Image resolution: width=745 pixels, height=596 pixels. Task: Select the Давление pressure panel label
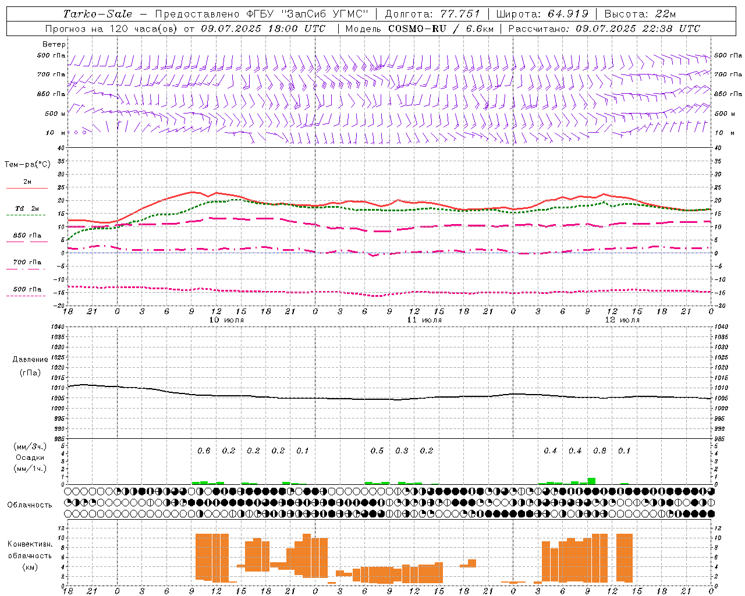(30, 360)
